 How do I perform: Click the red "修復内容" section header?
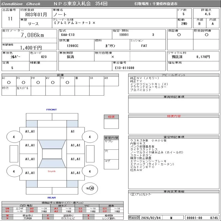click(174, 116)
